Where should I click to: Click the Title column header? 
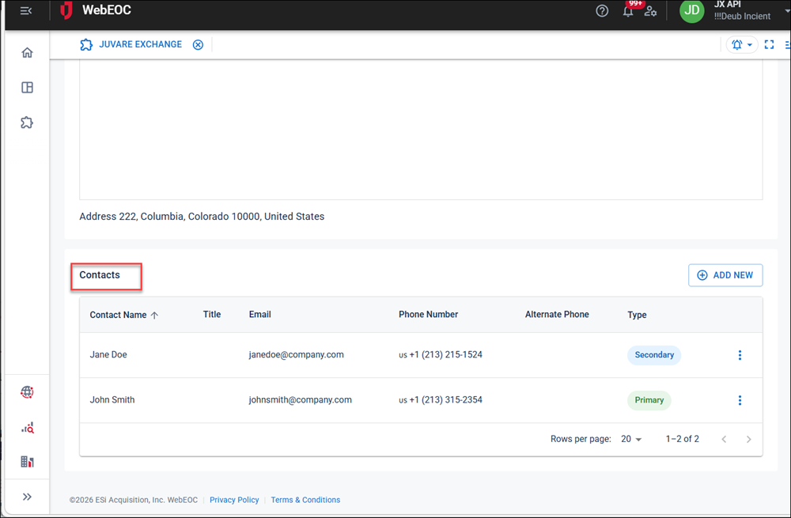point(212,314)
